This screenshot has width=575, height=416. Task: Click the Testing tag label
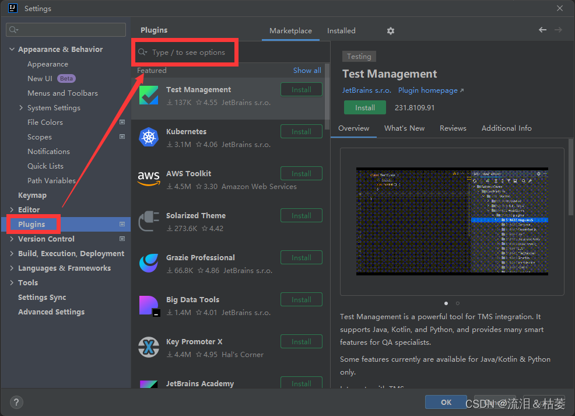359,57
